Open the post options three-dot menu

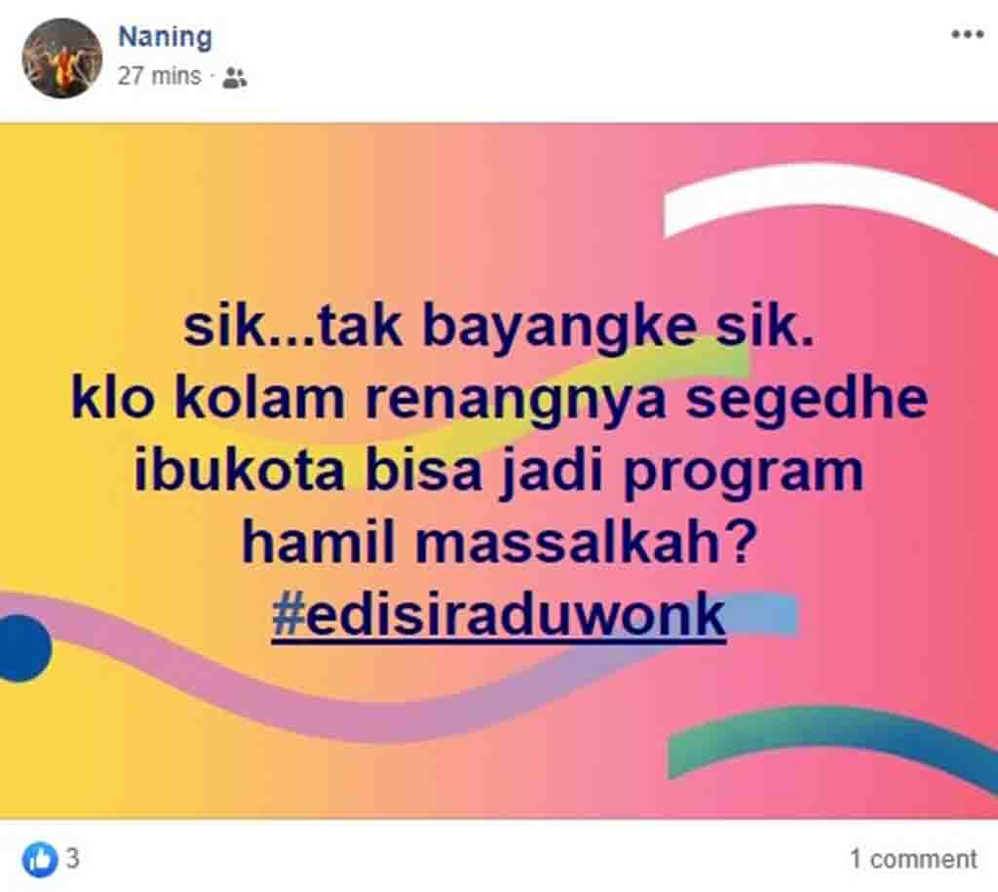pyautogui.click(x=967, y=34)
